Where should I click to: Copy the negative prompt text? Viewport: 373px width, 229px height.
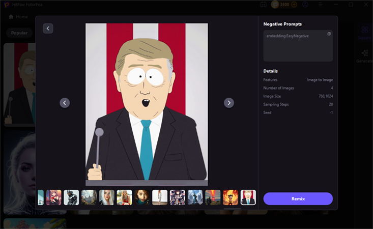pos(329,34)
